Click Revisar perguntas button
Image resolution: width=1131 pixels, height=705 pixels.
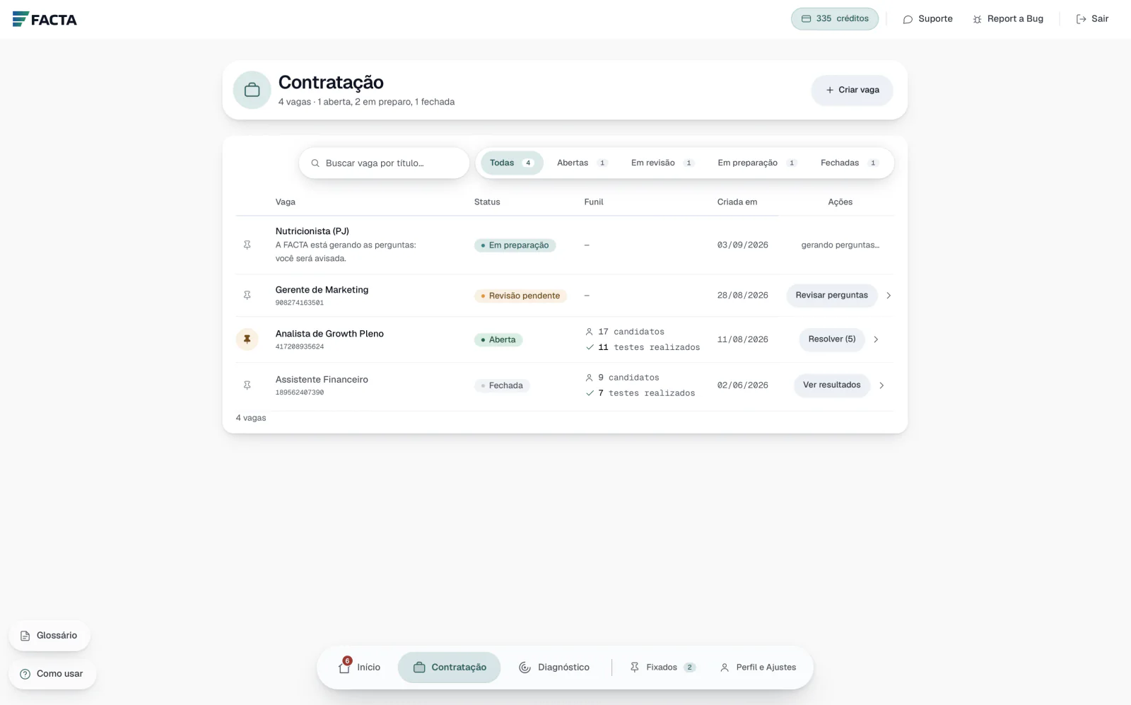(831, 296)
